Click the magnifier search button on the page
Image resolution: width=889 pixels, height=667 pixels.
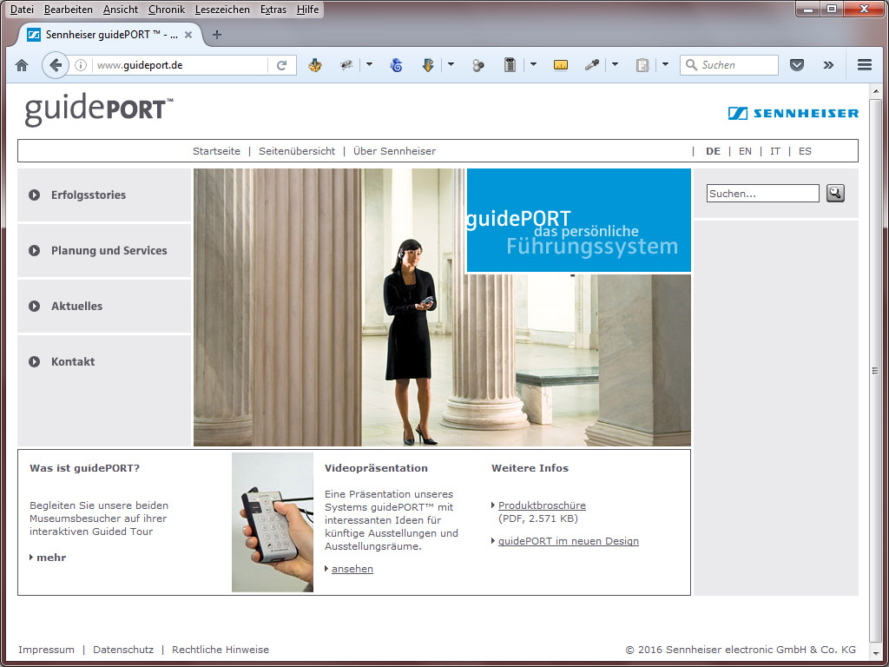pyautogui.click(x=835, y=194)
